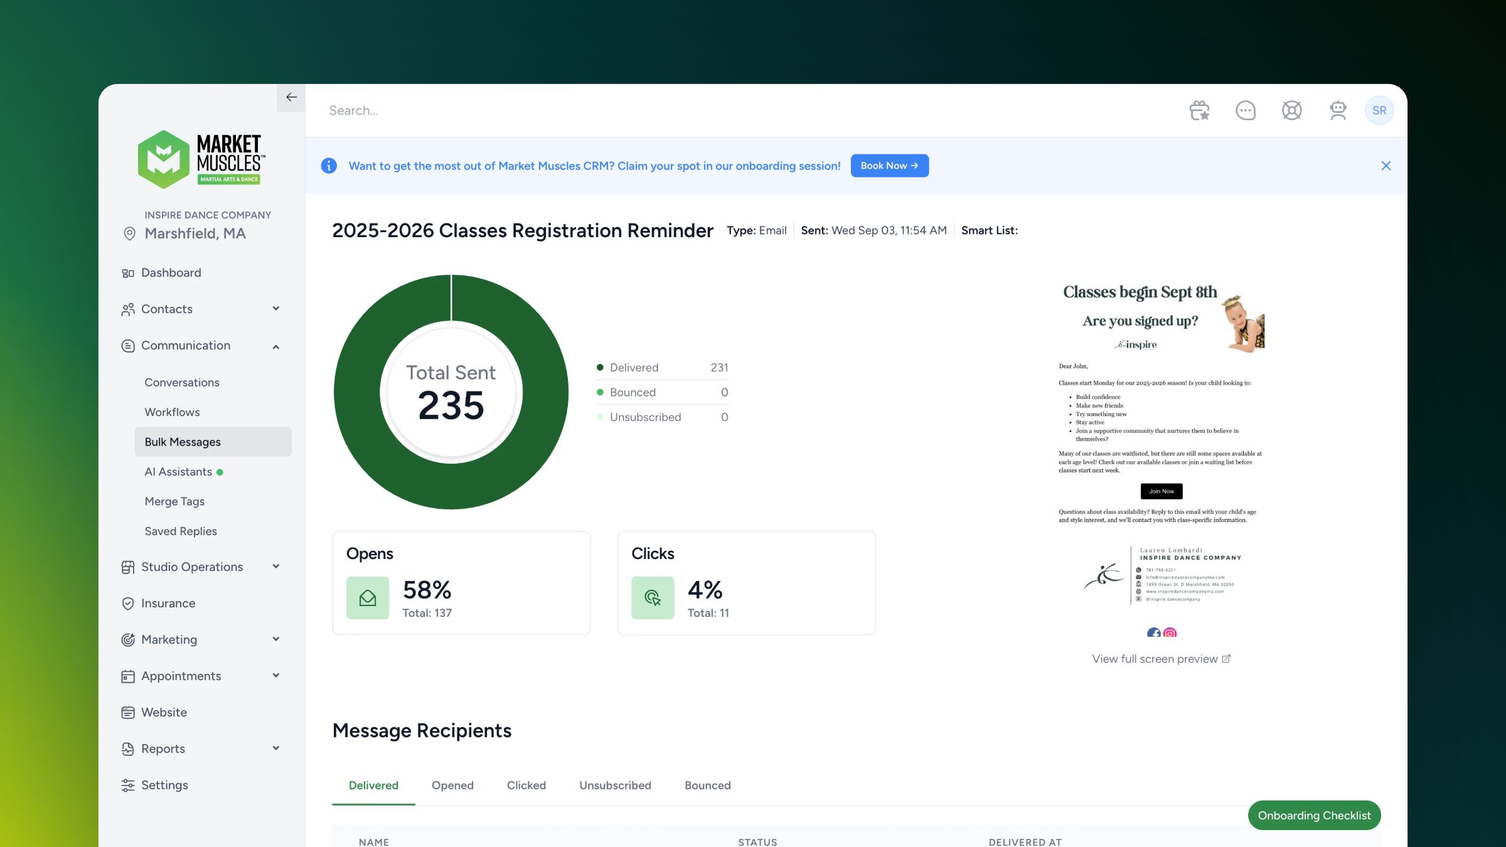Expand the Marketing section chevron
The width and height of the screenshot is (1506, 847).
click(276, 639)
